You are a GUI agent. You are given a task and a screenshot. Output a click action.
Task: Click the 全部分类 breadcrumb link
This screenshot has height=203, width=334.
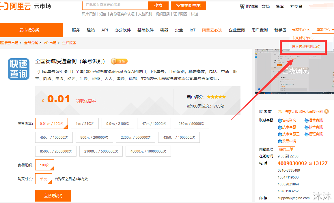31,43
